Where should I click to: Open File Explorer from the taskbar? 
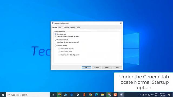click(103, 95)
